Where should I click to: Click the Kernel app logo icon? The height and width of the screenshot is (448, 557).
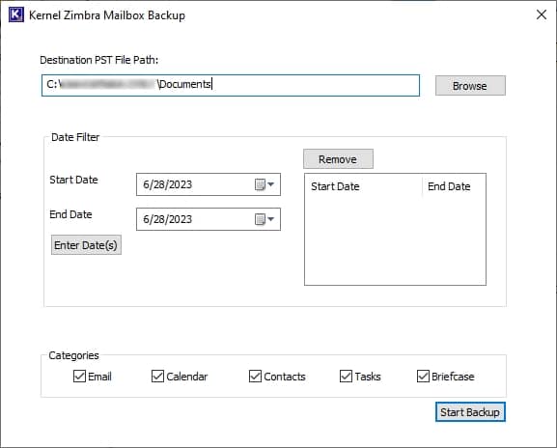[x=16, y=14]
